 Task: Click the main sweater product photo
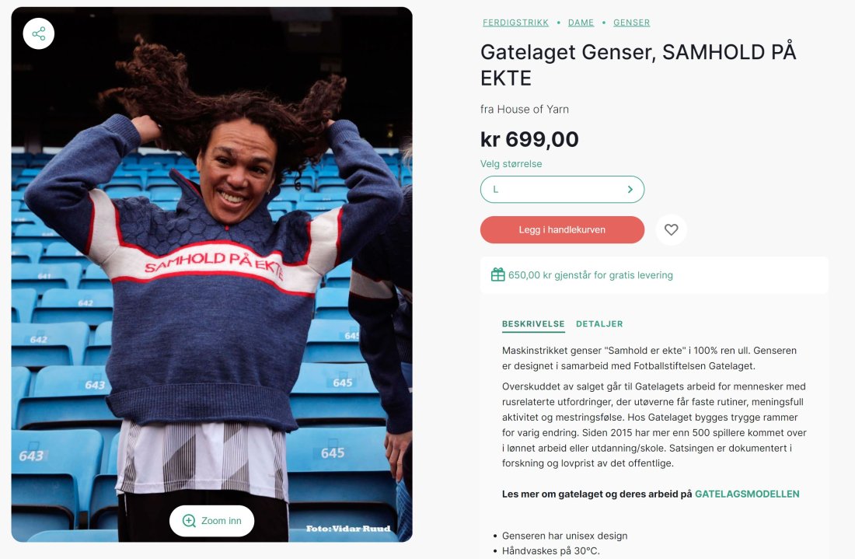click(x=211, y=274)
